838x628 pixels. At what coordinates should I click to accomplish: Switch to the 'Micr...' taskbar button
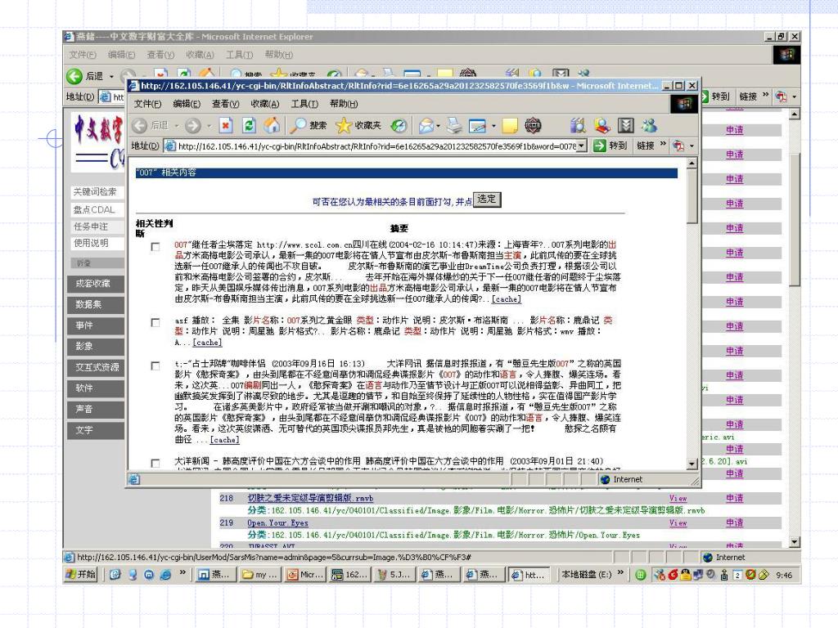click(x=306, y=575)
